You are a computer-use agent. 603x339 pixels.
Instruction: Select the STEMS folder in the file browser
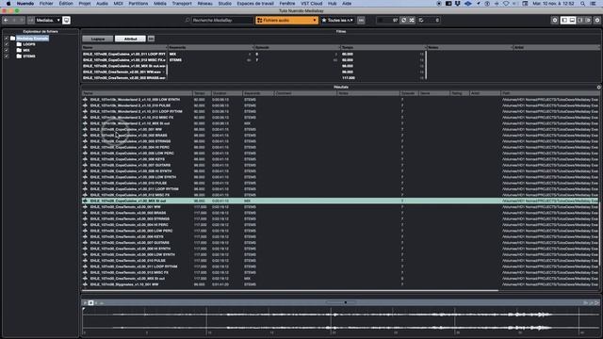(x=29, y=56)
